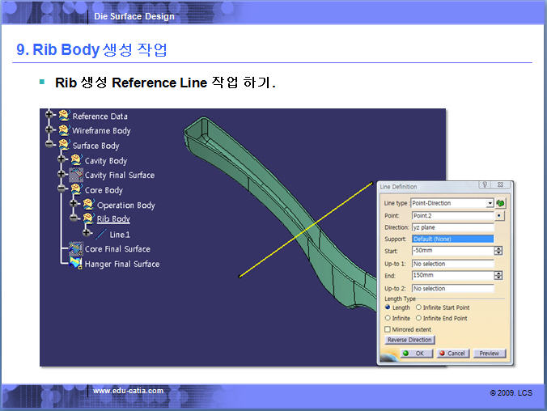Expand the Cavity Body tree node
This screenshot has width=547, height=411.
[63, 160]
